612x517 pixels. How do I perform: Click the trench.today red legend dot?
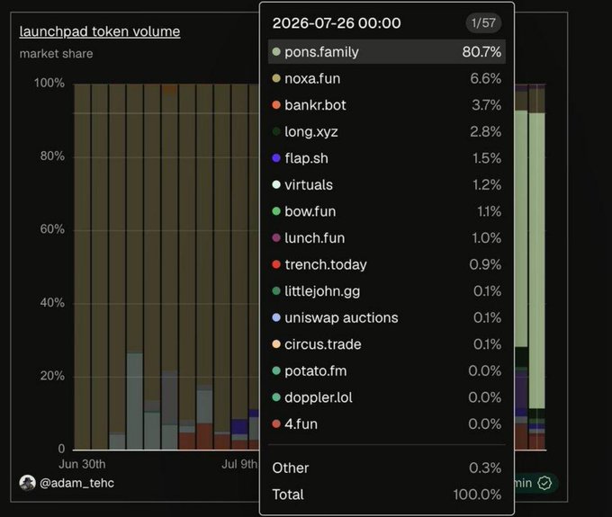tap(276, 264)
